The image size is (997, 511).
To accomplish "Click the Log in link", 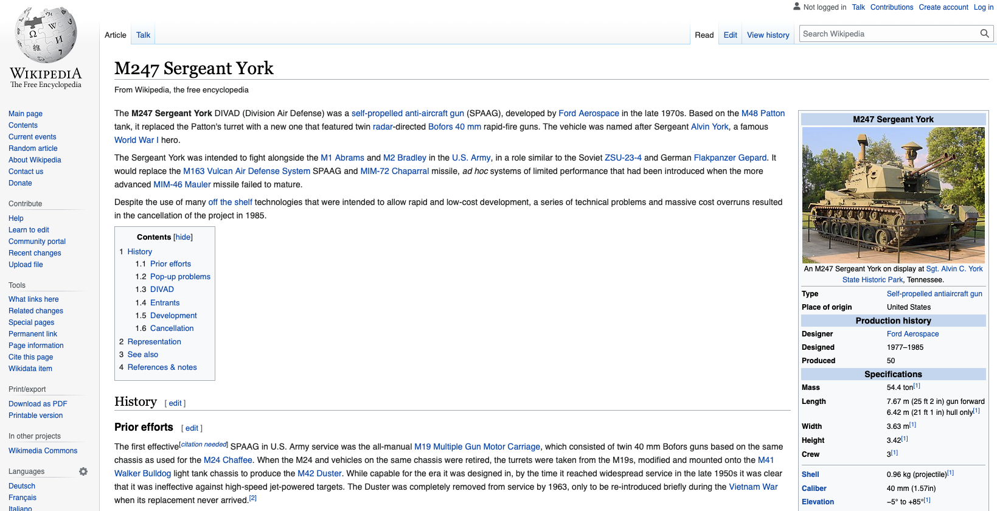I will [x=983, y=7].
